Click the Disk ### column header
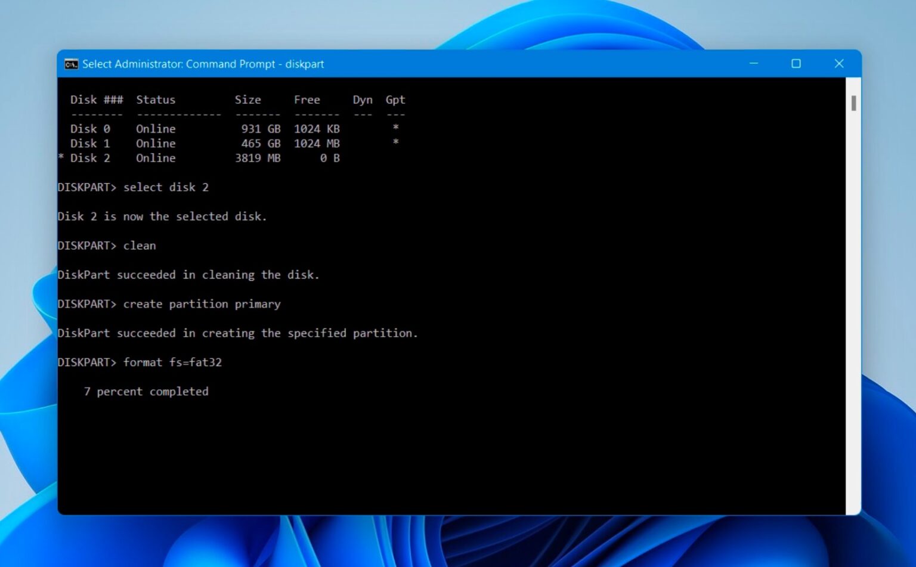Viewport: 916px width, 567px height. point(97,100)
